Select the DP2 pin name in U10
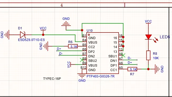The image size is (172, 97). [91, 52]
